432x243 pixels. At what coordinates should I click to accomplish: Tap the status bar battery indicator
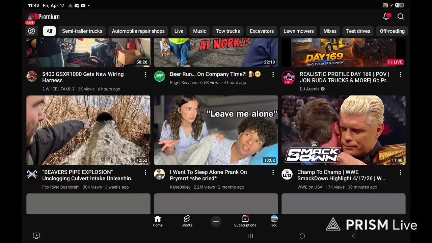click(x=400, y=5)
